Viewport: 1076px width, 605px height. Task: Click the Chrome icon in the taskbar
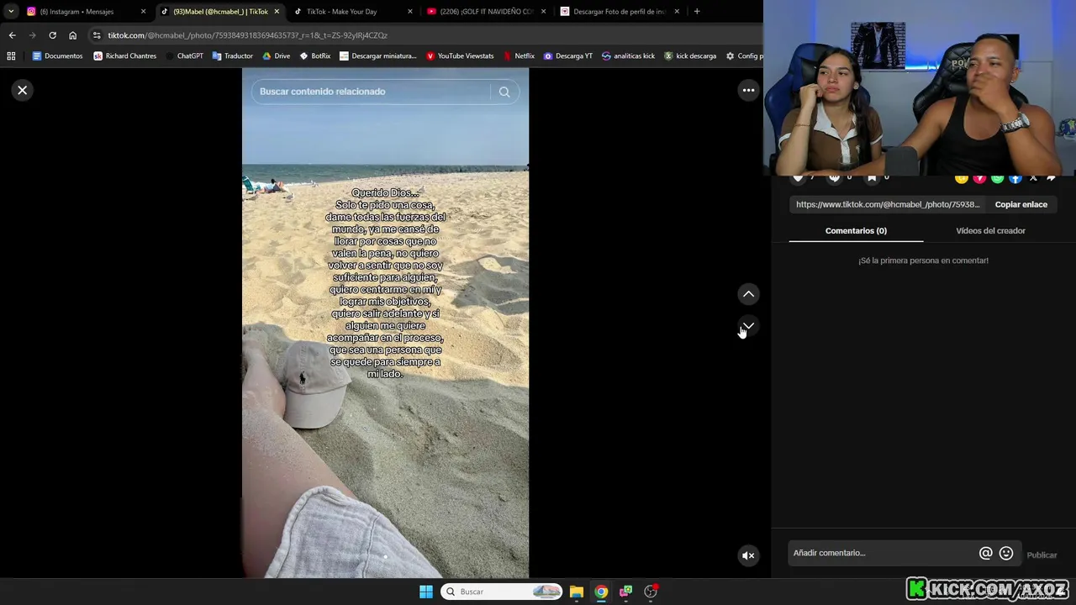tap(601, 592)
